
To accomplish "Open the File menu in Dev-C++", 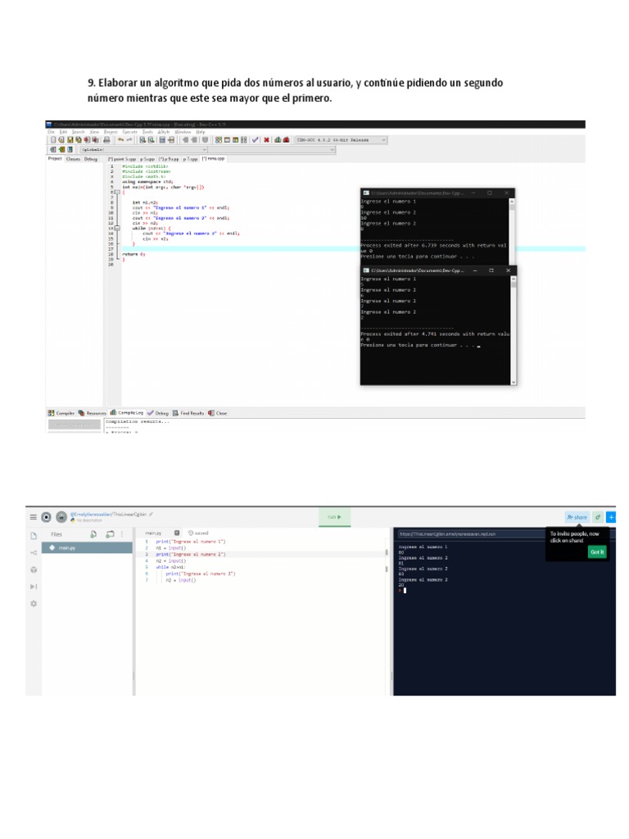I will click(x=51, y=131).
